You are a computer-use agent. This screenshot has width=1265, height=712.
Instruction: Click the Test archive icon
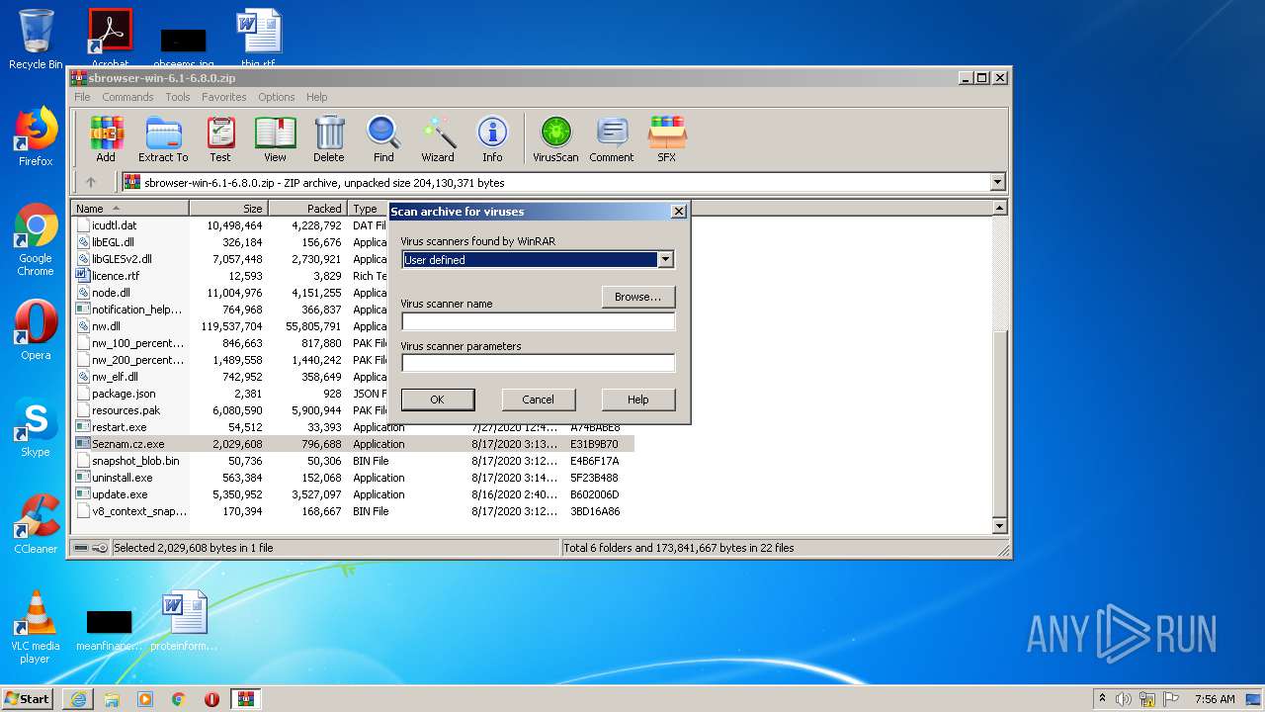220,139
